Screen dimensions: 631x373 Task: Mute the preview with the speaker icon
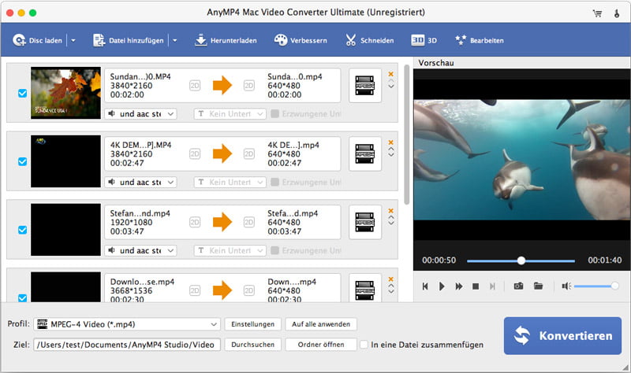[x=566, y=286]
